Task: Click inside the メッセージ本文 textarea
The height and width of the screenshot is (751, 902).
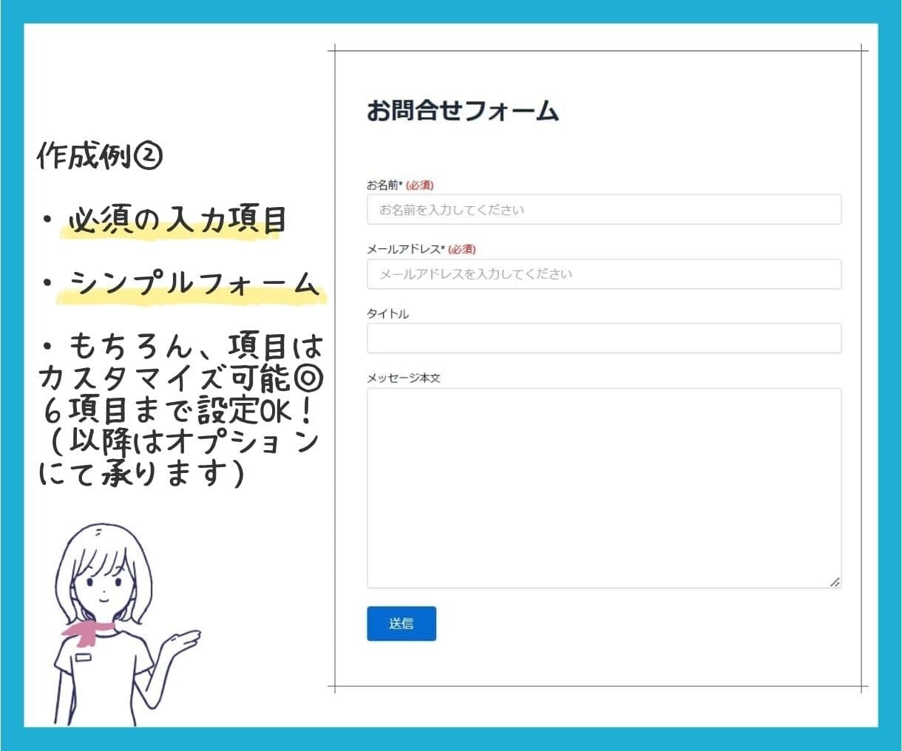Action: click(x=604, y=488)
